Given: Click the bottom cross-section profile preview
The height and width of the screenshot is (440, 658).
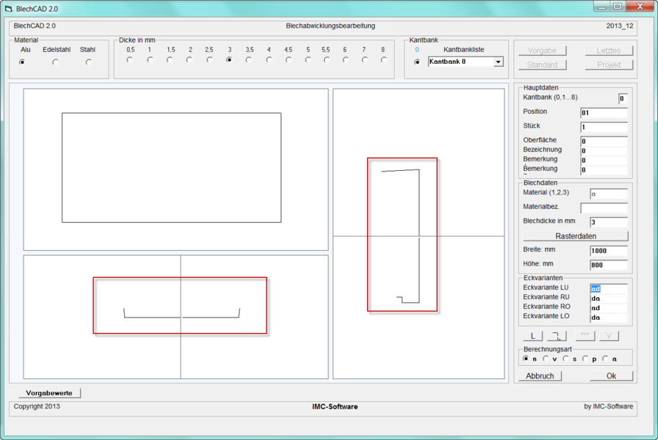Looking at the screenshot, I should tap(176, 317).
